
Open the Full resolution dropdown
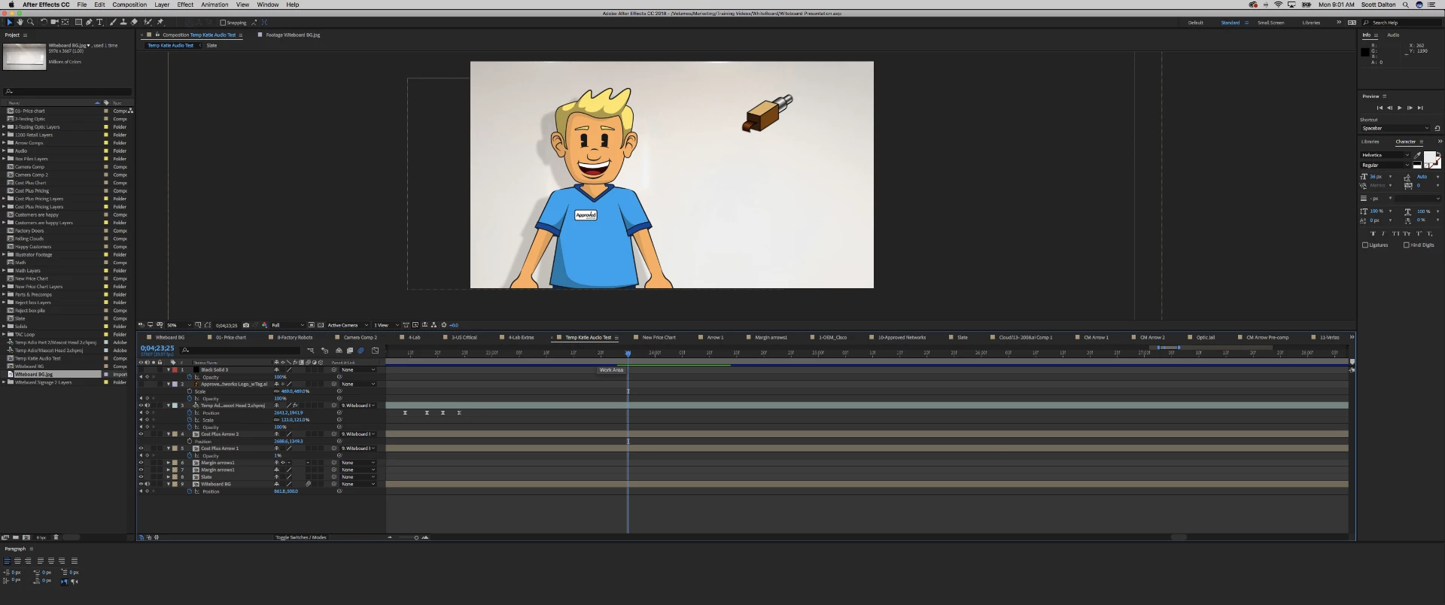[x=287, y=325]
